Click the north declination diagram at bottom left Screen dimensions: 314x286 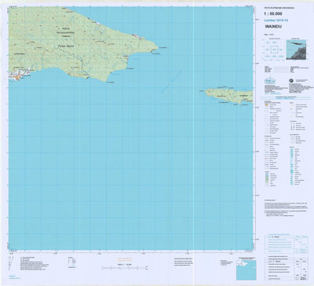coord(11,262)
